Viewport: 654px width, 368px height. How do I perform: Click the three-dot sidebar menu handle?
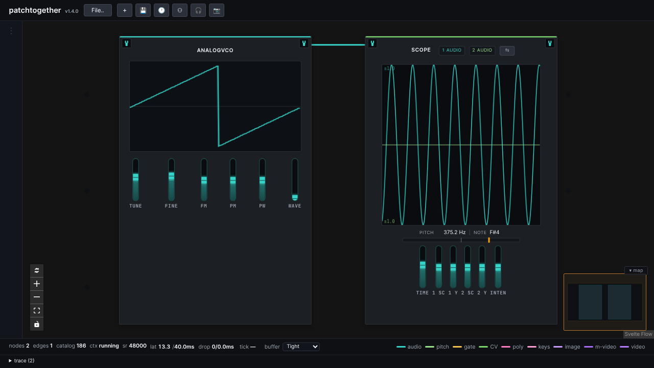pos(11,31)
